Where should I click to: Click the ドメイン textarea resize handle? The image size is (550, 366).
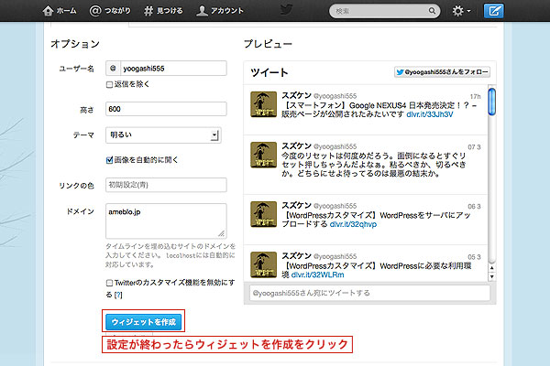[221, 233]
